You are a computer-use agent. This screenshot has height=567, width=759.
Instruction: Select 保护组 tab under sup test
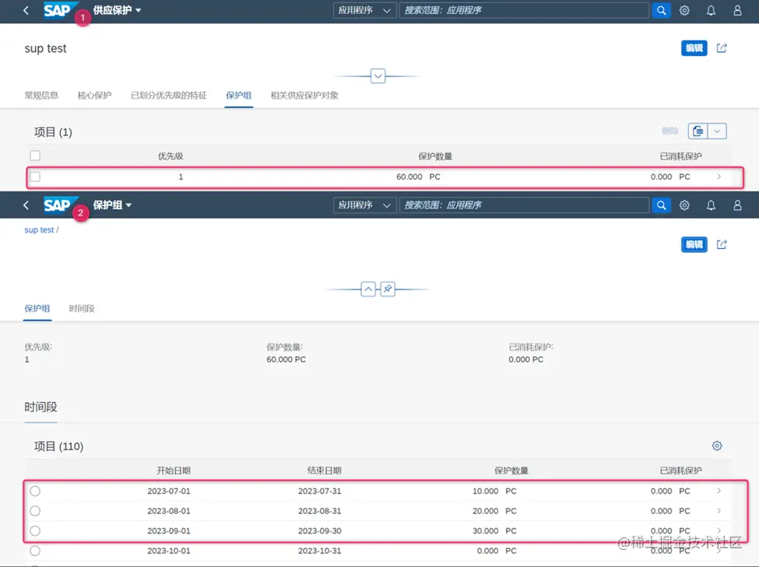(239, 96)
